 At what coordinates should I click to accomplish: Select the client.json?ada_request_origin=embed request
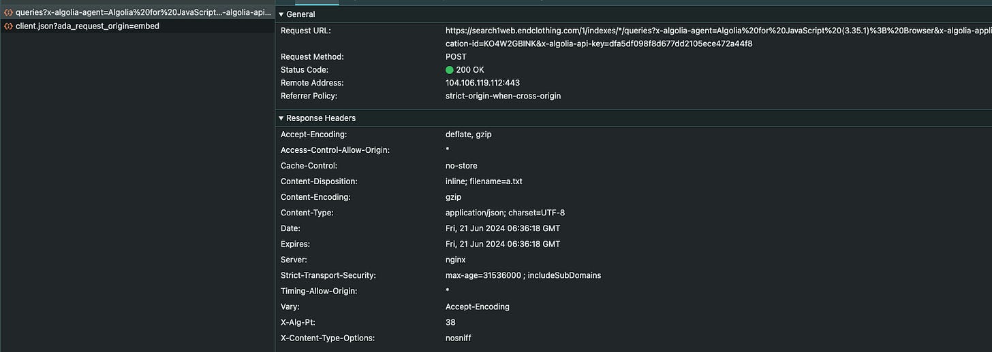[x=137, y=26]
